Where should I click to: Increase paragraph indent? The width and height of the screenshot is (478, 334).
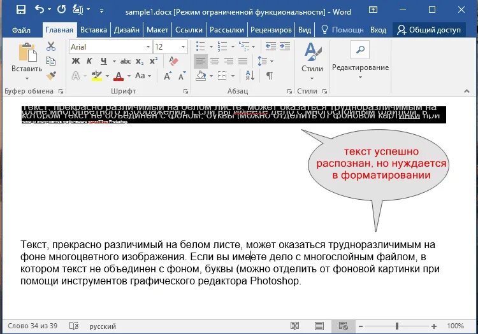pos(285,46)
